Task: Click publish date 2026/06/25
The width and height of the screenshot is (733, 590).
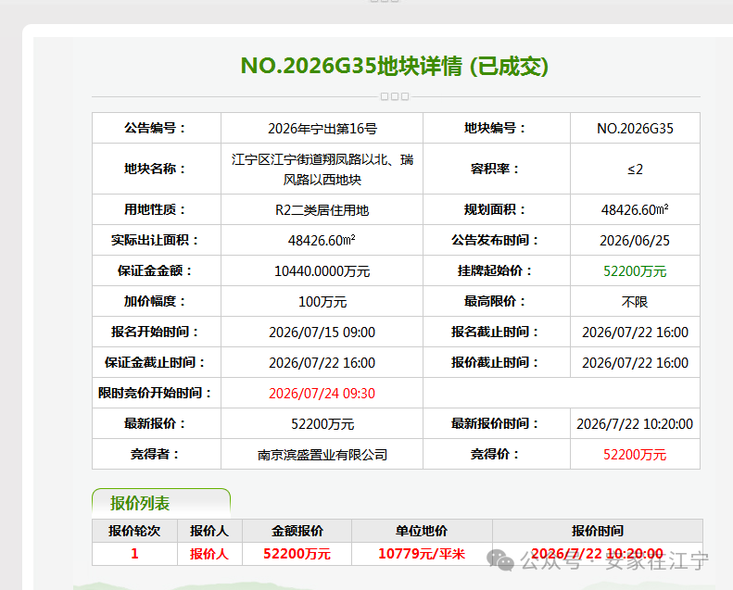Action: pos(635,240)
